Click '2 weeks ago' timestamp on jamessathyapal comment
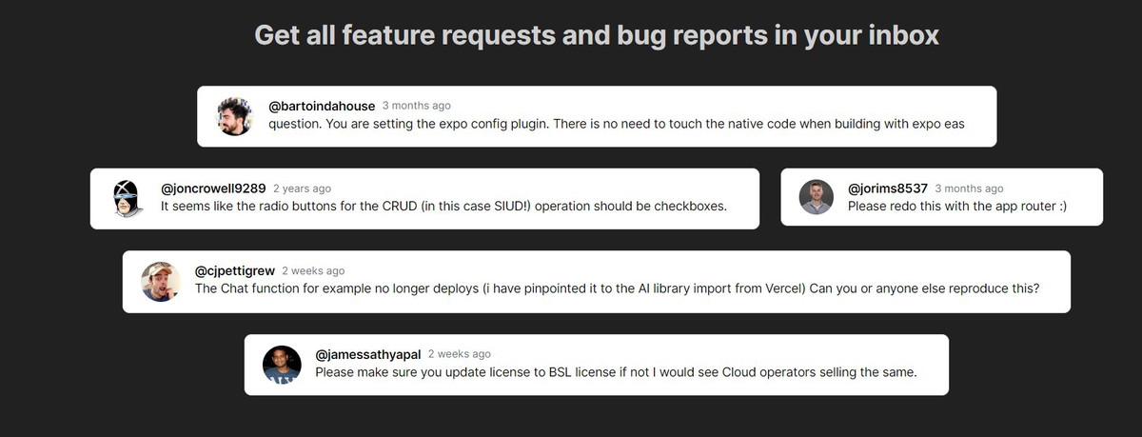This screenshot has width=1142, height=437. (460, 354)
